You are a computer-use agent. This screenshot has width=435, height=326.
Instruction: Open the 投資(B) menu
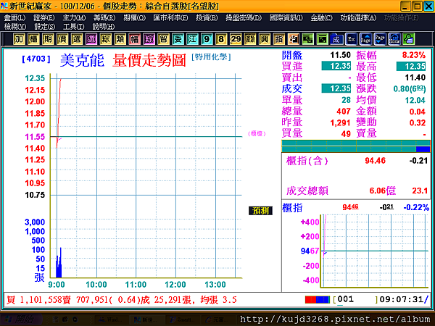tap(207, 17)
